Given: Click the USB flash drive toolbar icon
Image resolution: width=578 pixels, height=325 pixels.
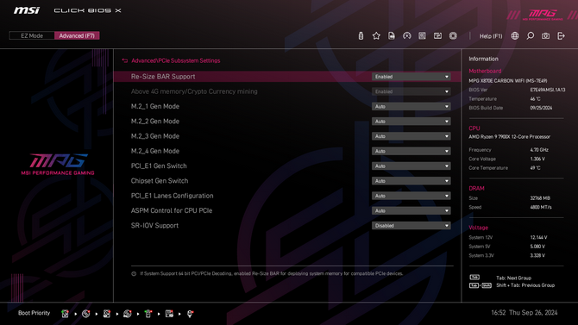Looking at the screenshot, I should tap(361, 35).
